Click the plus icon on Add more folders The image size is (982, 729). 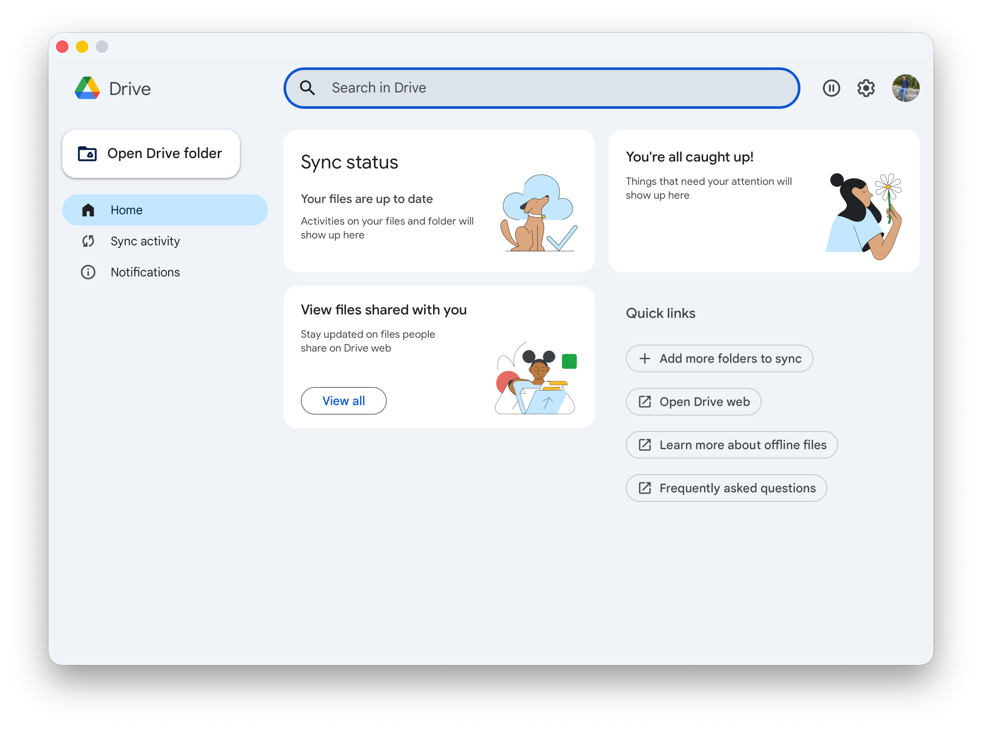(646, 358)
